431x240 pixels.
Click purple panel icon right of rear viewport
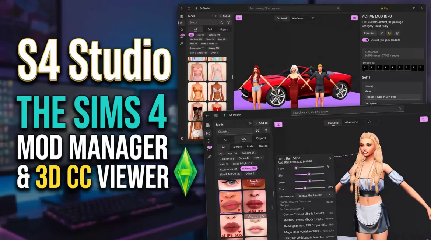click(354, 18)
